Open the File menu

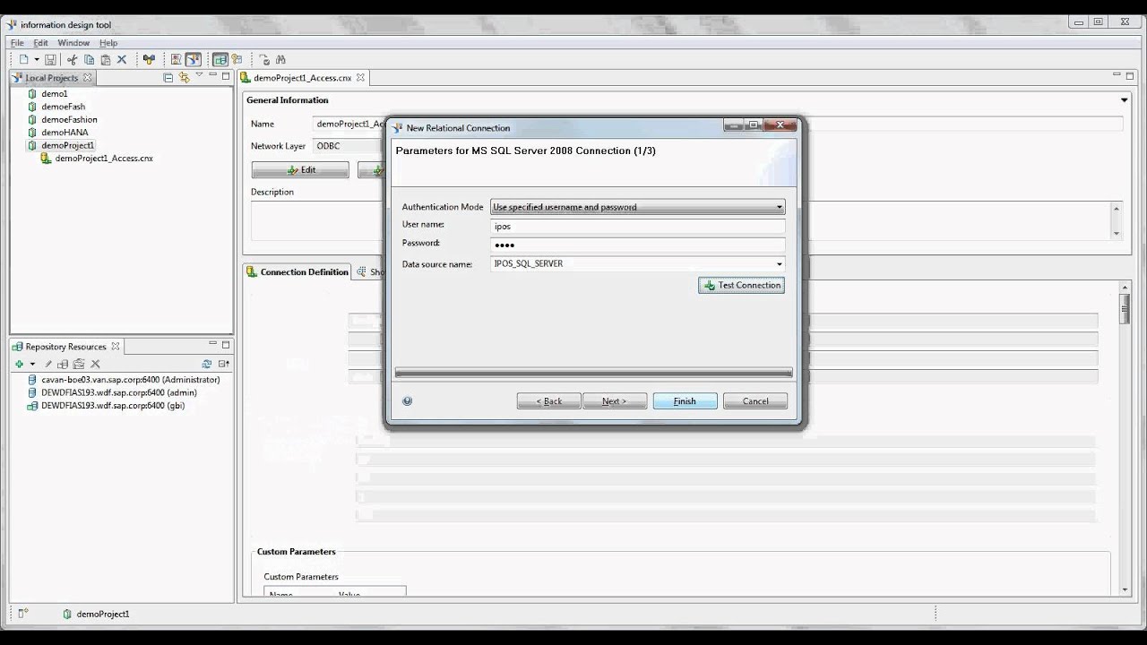17,42
